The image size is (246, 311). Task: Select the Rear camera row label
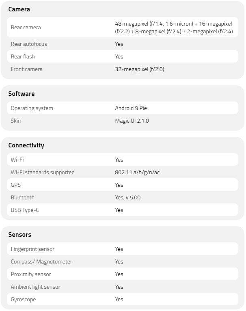(26, 28)
